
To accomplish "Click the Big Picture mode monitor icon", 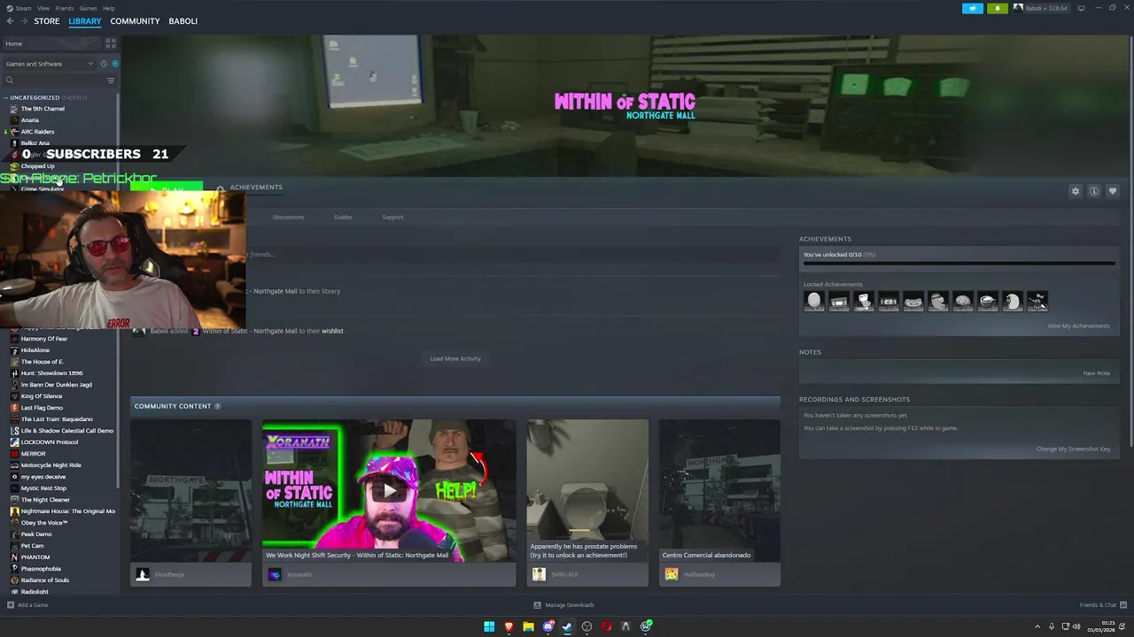I will [x=1081, y=8].
